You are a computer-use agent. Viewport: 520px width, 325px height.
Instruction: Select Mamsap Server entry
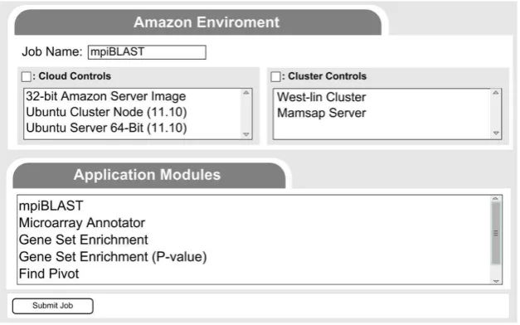[x=321, y=114]
